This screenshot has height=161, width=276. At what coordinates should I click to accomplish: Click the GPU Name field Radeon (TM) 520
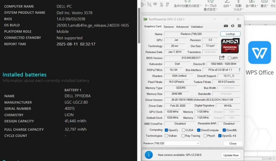[x=191, y=34]
